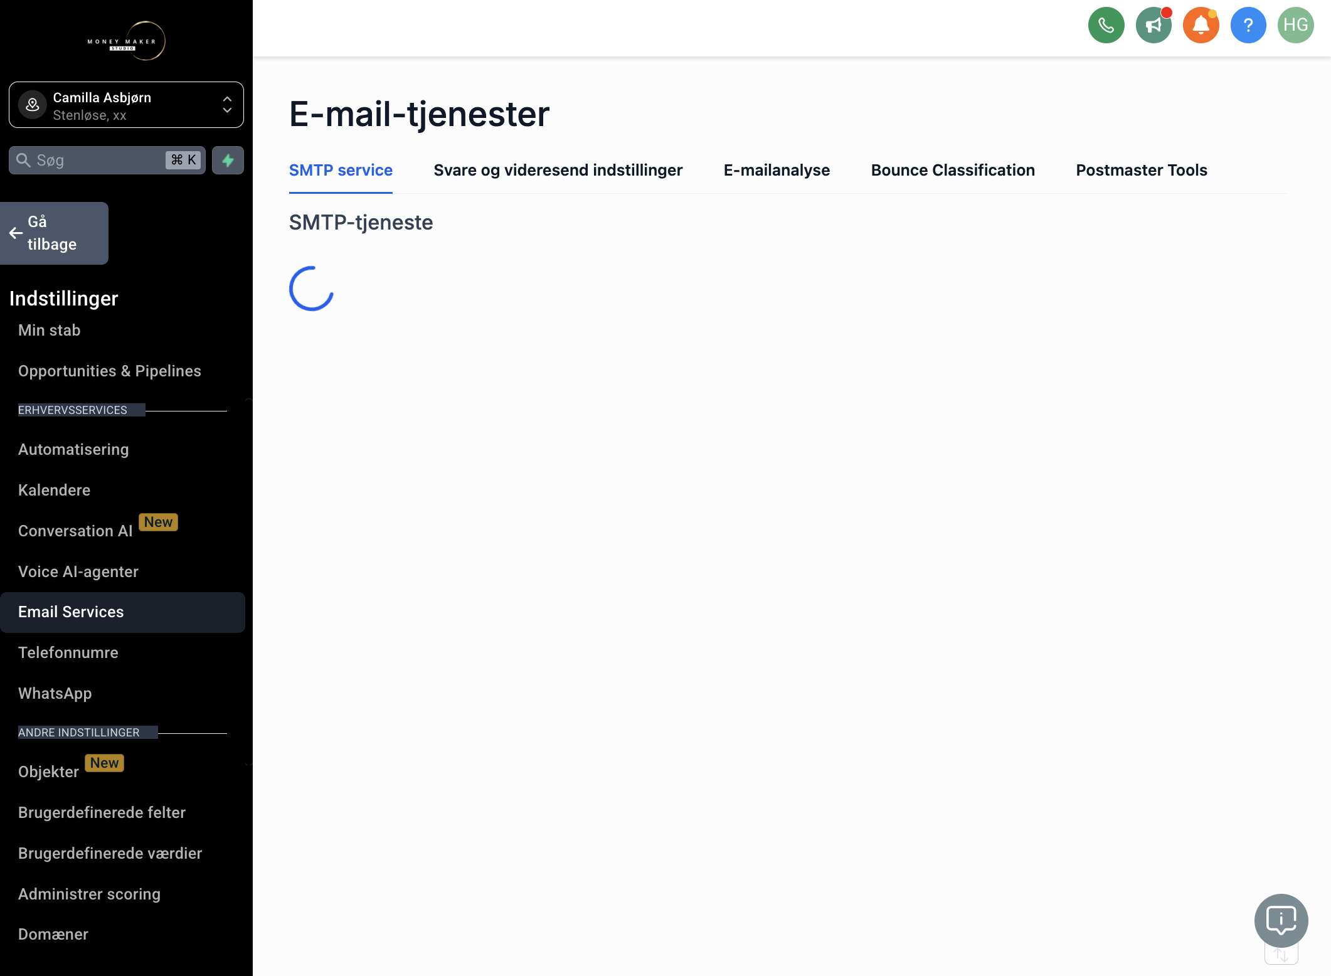Go back with Gå tilbage button
Viewport: 1331px width, 976px height.
54,233
